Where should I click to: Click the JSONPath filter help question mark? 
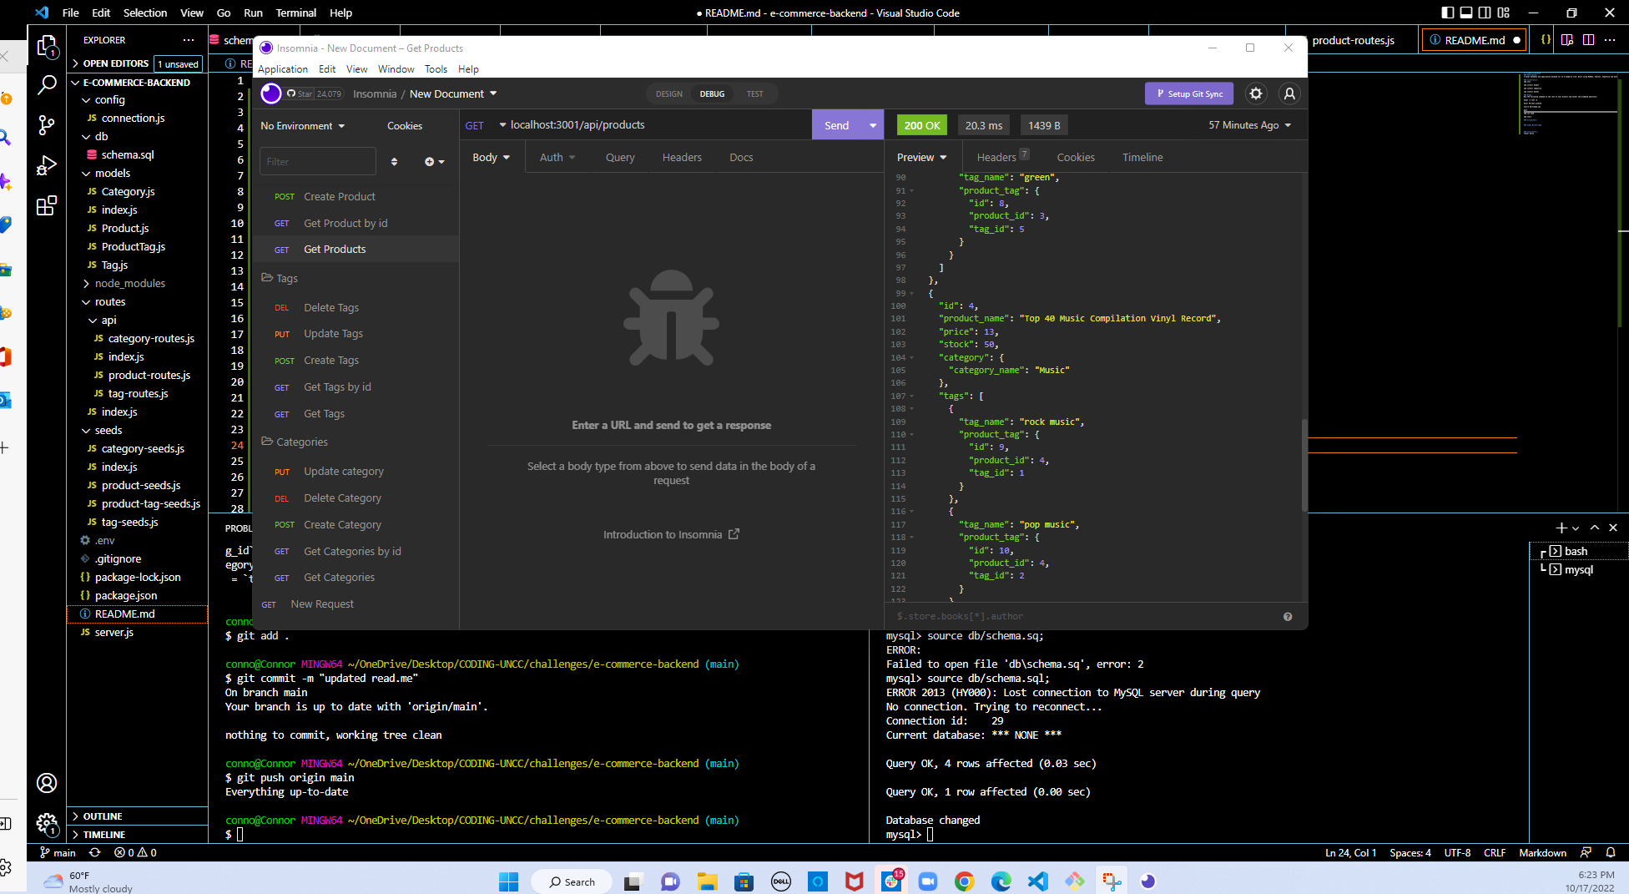[x=1287, y=616]
